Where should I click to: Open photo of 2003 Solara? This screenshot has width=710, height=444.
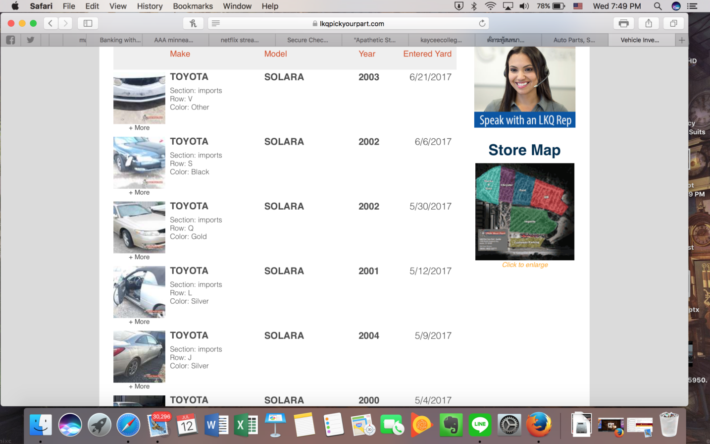pyautogui.click(x=139, y=98)
